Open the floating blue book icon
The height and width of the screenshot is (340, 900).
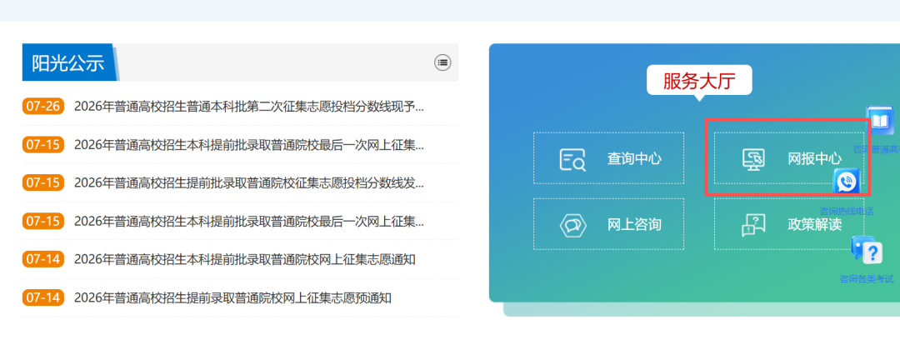tap(880, 121)
